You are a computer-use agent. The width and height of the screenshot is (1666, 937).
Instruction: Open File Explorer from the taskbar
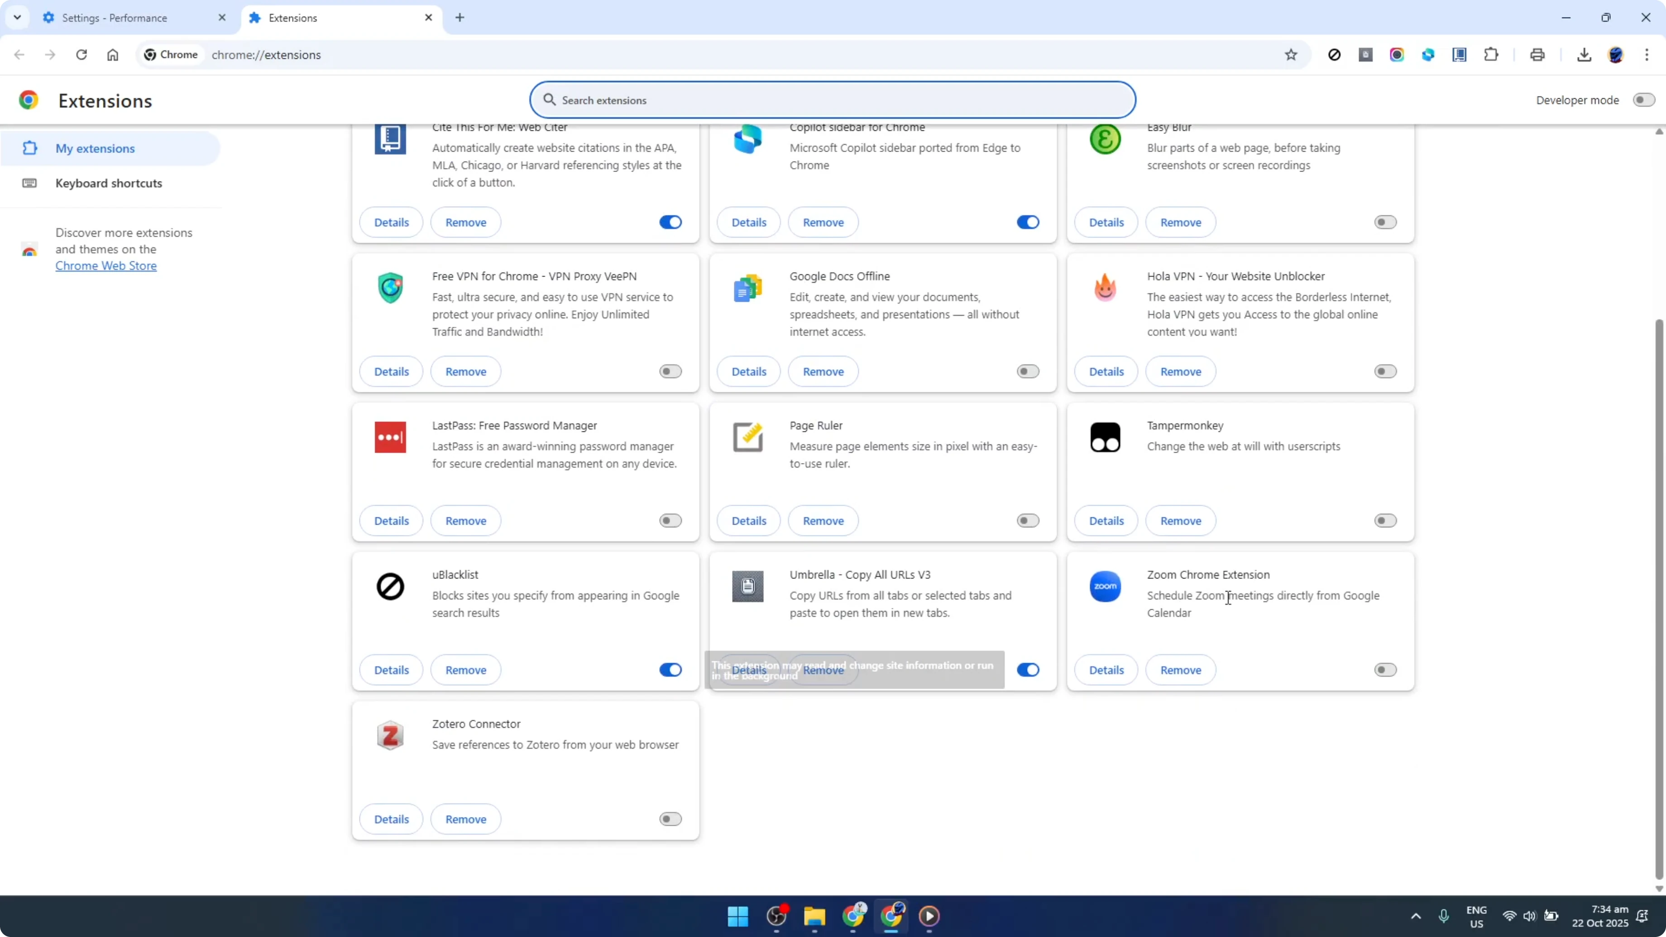[x=814, y=916]
